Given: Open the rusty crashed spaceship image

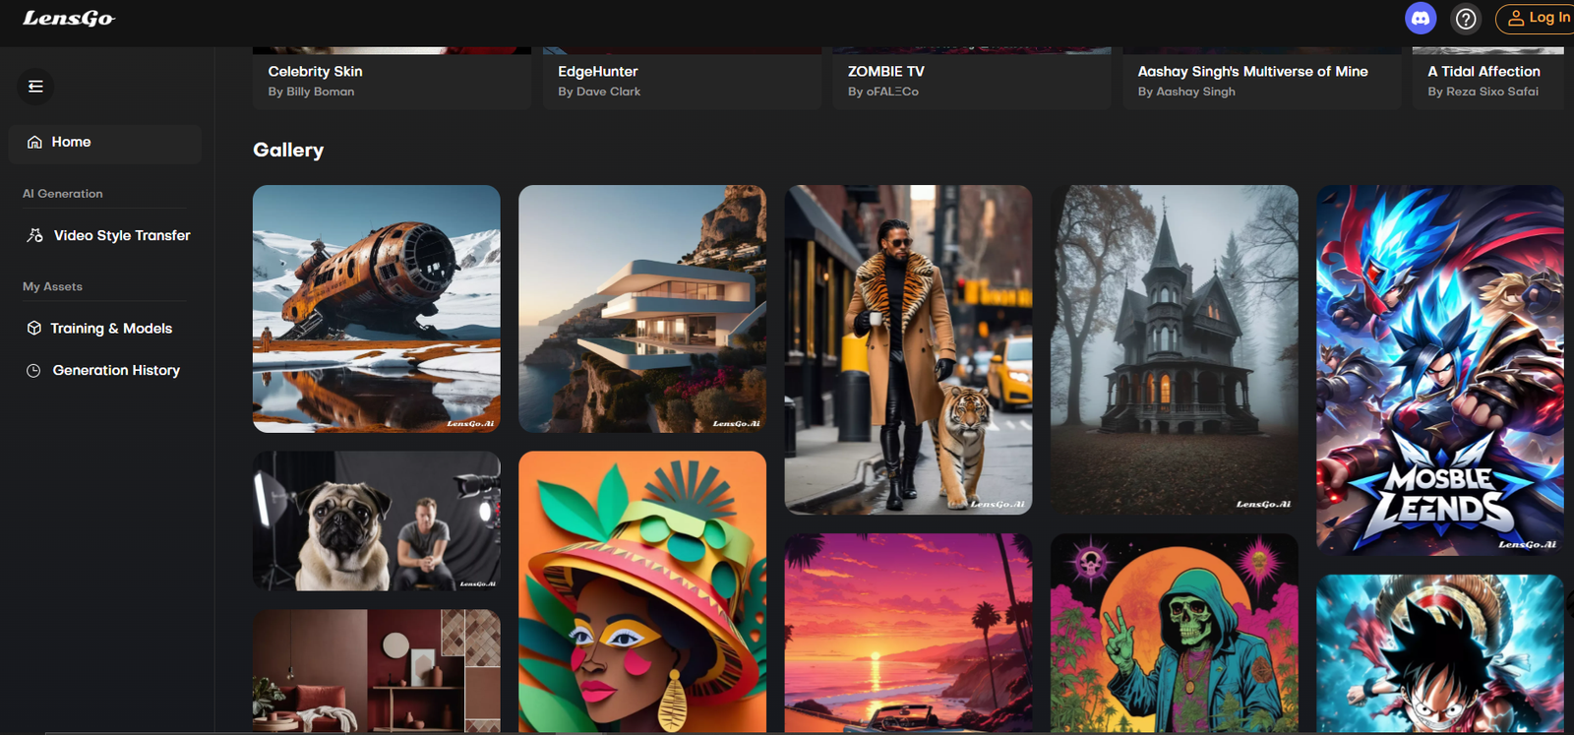Looking at the screenshot, I should pos(377,309).
